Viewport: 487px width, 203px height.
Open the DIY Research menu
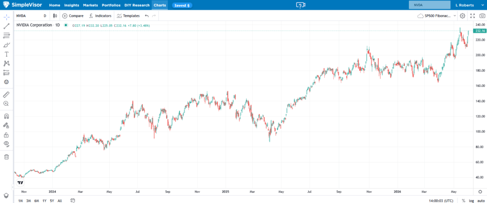point(137,5)
